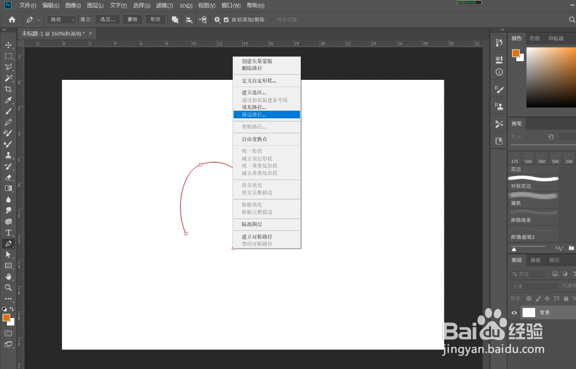Select the Blur droplet tool
Viewport: 576px width, 369px height.
pyautogui.click(x=8, y=200)
